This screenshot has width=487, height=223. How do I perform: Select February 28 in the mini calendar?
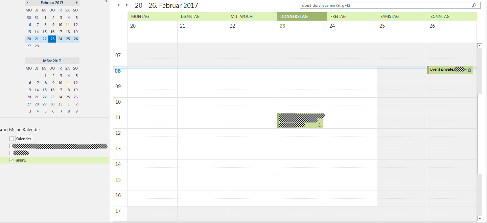point(37,46)
